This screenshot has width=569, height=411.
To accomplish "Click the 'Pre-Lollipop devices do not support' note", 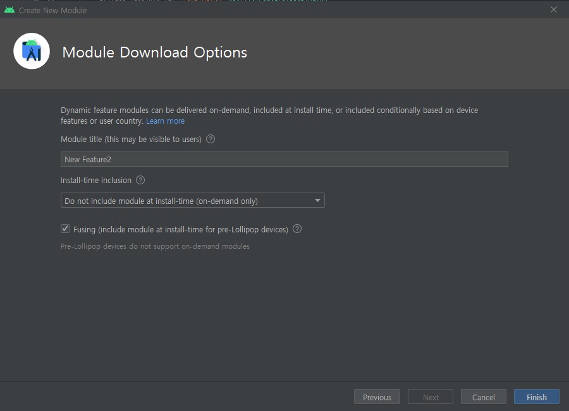I will coord(155,246).
